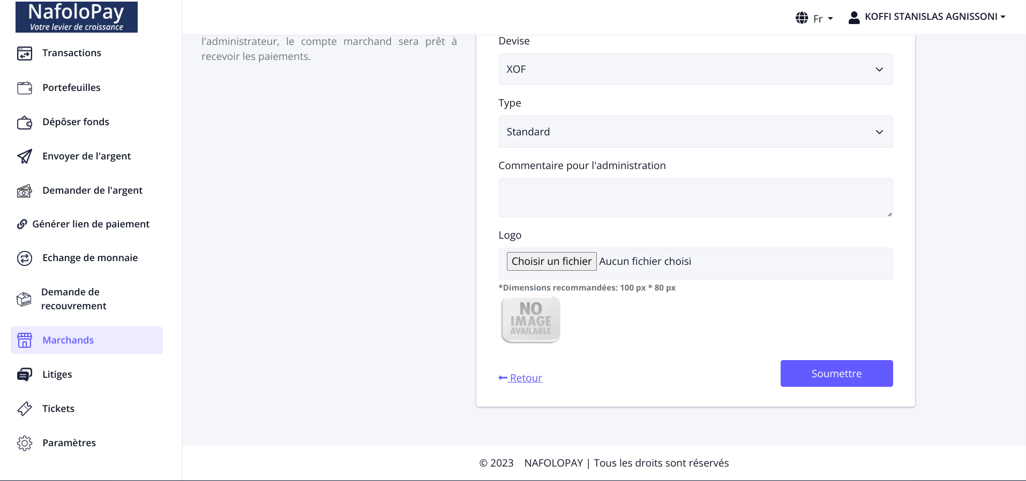Open Portefeuilles in the sidebar
Viewport: 1026px width, 481px height.
tap(71, 88)
